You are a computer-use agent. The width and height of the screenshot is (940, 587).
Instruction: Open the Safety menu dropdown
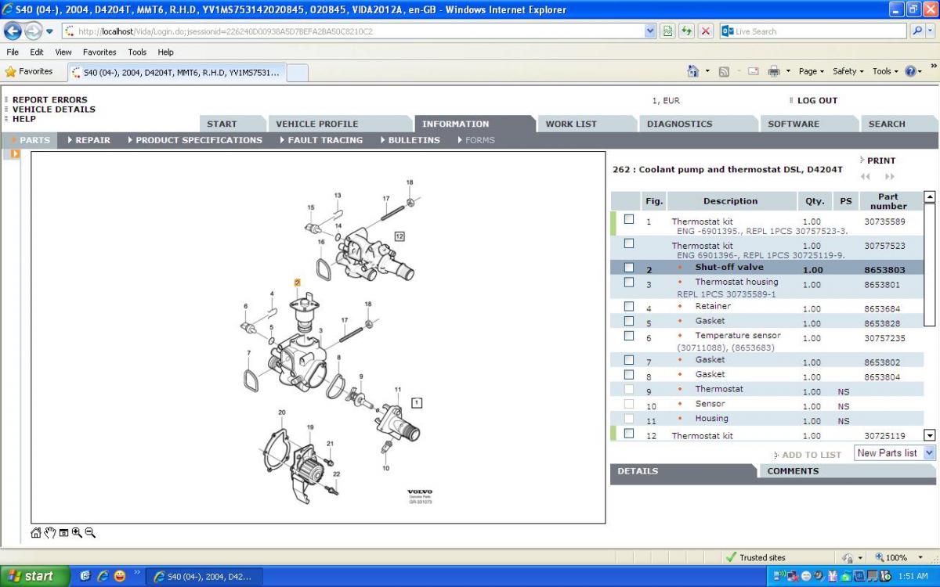pyautogui.click(x=848, y=71)
